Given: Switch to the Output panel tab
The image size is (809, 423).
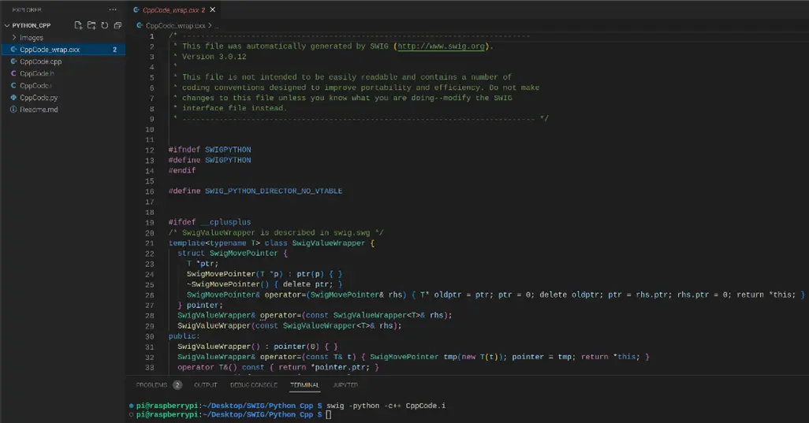Looking at the screenshot, I should point(205,385).
